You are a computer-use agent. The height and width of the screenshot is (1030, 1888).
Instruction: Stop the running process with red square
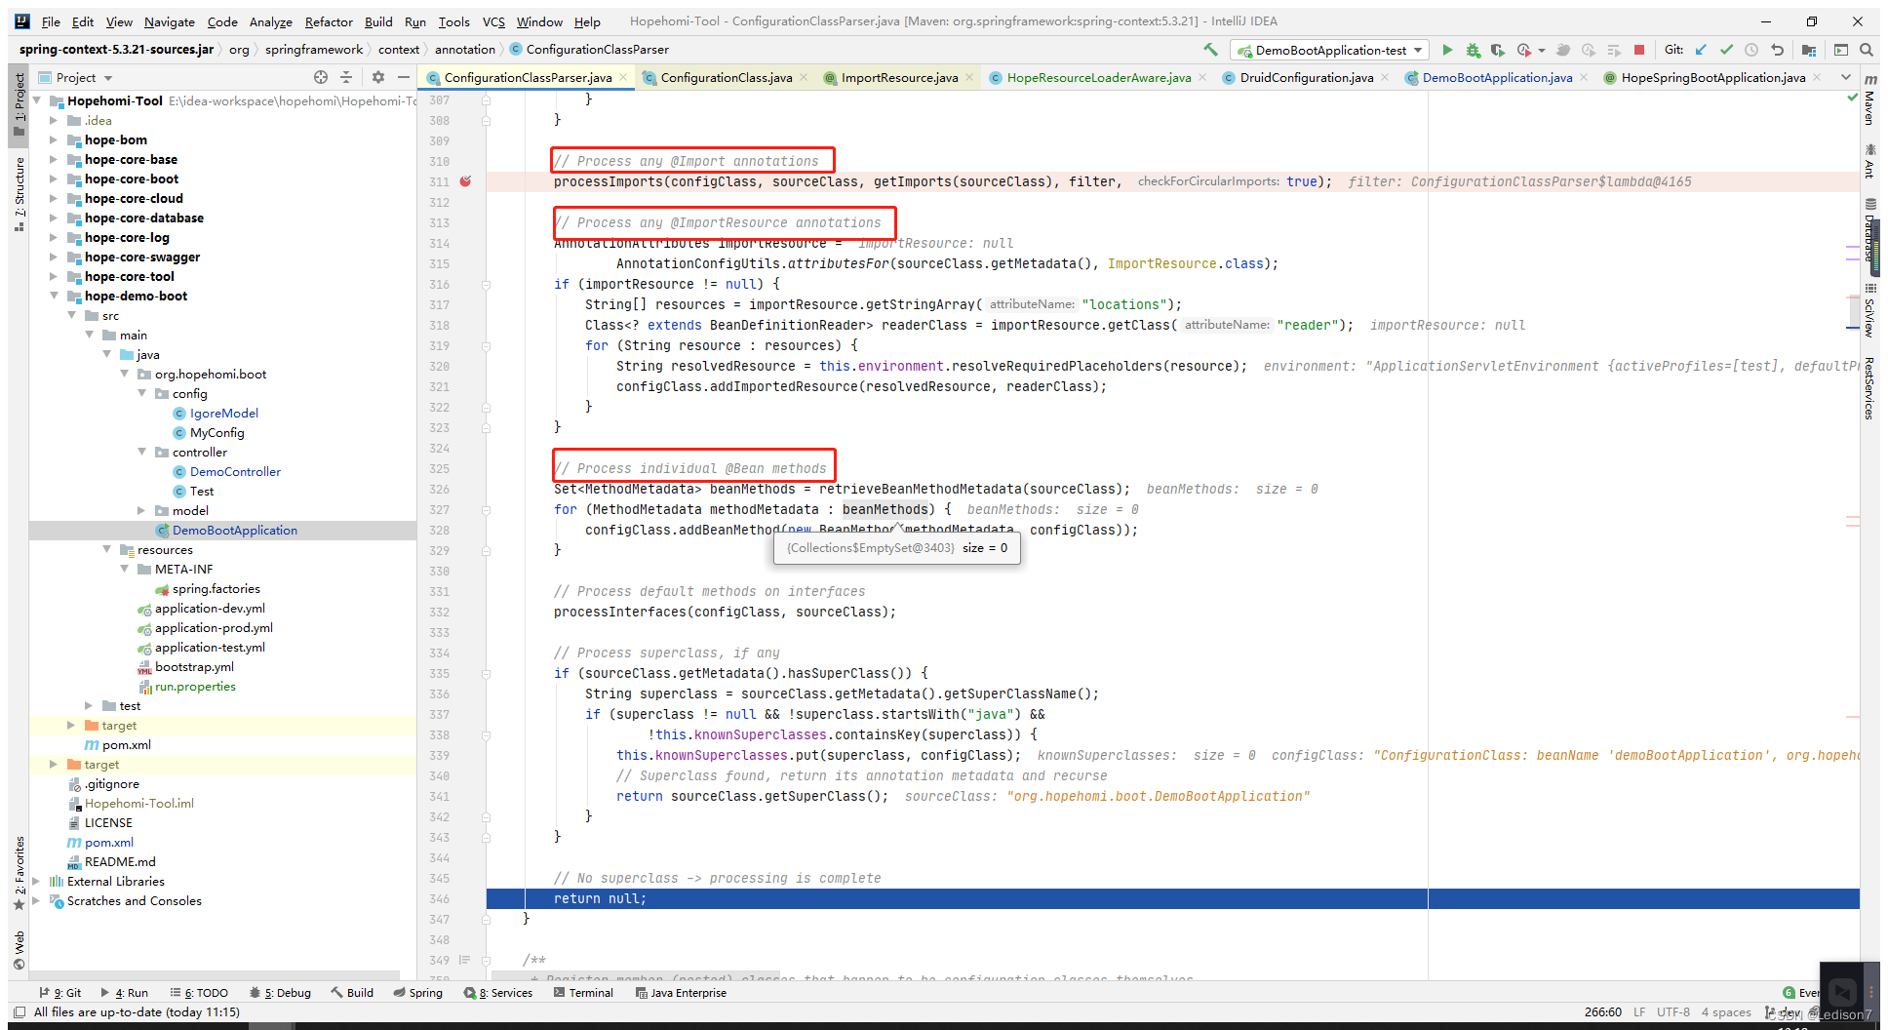1639,50
